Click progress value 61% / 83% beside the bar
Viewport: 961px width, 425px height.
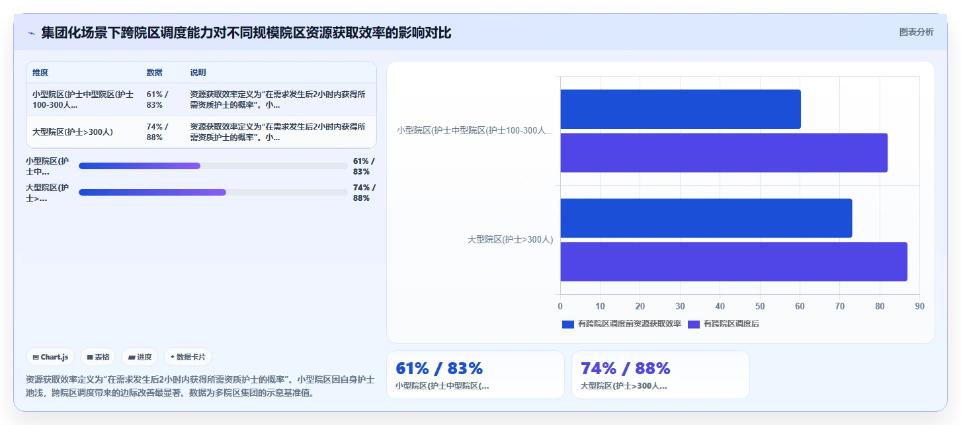[x=364, y=166]
